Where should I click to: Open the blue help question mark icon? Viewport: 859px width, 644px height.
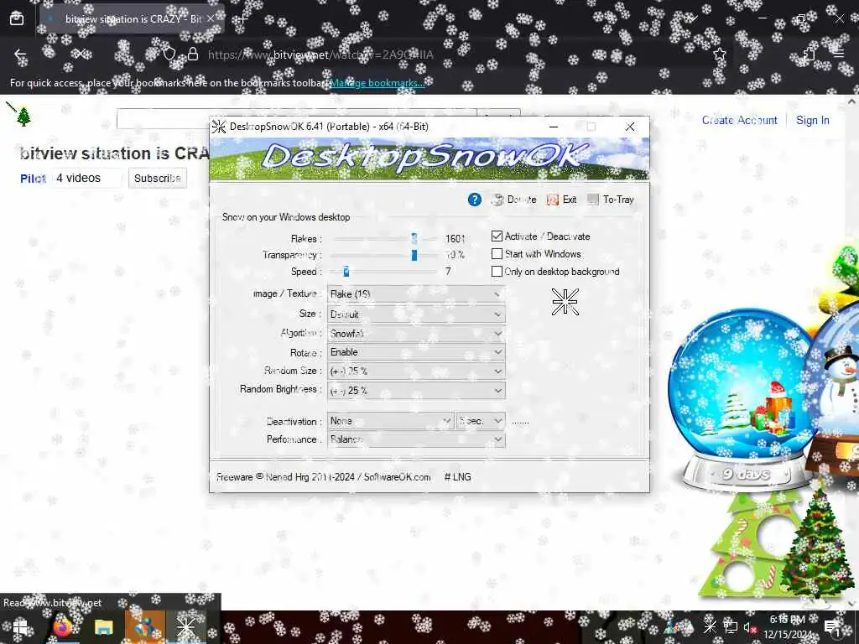point(475,200)
